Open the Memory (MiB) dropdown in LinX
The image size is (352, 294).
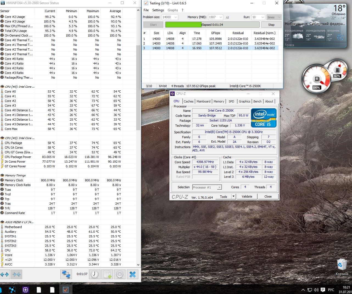tap(220, 17)
